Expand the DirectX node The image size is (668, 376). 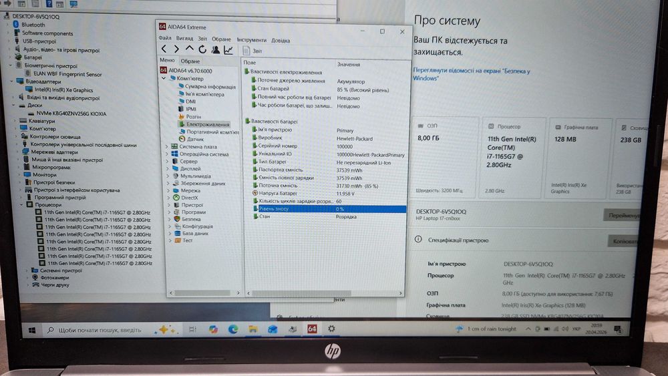click(169, 198)
